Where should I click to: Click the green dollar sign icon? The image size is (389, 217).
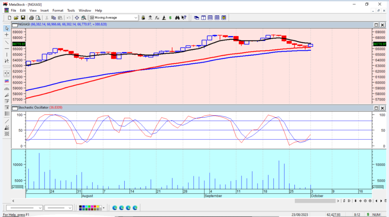tap(170, 18)
